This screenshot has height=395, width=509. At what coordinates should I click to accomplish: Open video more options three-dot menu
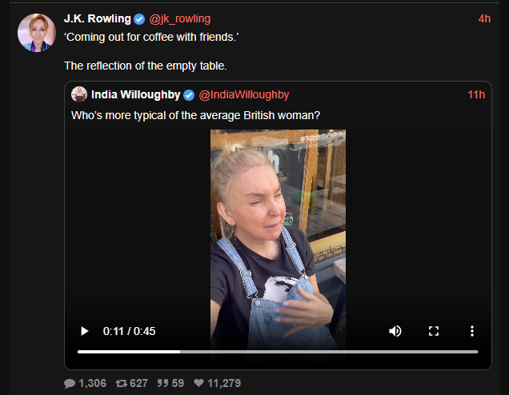[472, 331]
